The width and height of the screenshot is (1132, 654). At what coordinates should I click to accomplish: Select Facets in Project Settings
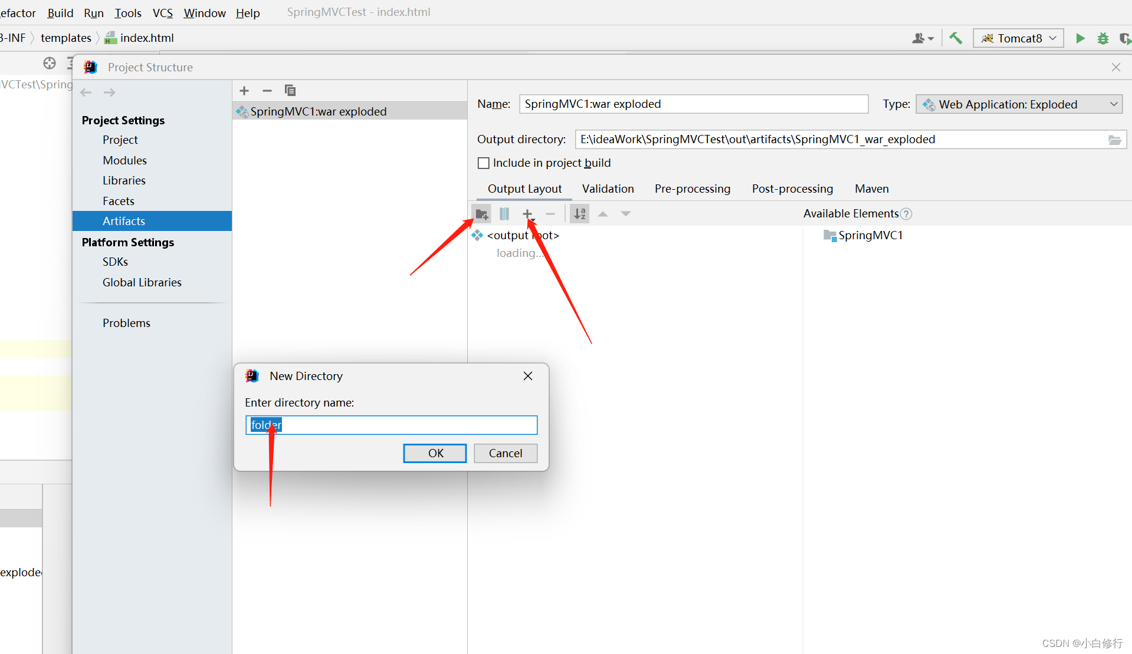click(119, 201)
